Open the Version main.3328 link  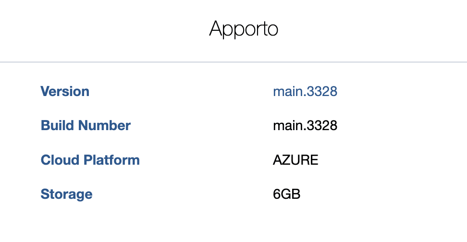305,91
